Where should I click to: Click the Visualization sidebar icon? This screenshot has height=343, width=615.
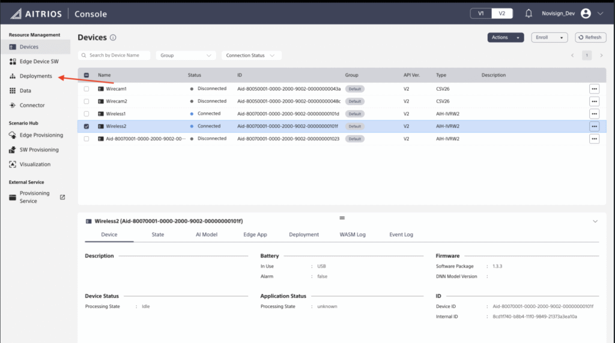click(13, 164)
